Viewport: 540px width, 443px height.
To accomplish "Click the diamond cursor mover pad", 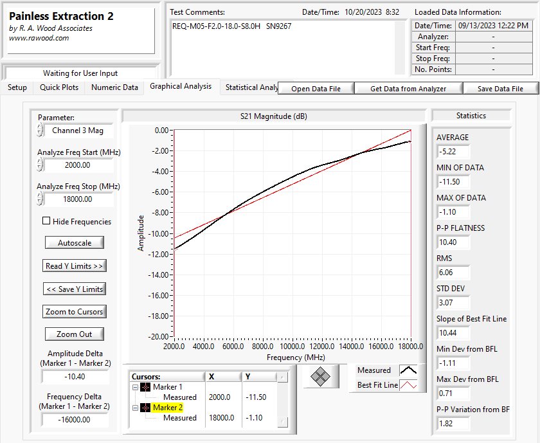I will point(320,376).
